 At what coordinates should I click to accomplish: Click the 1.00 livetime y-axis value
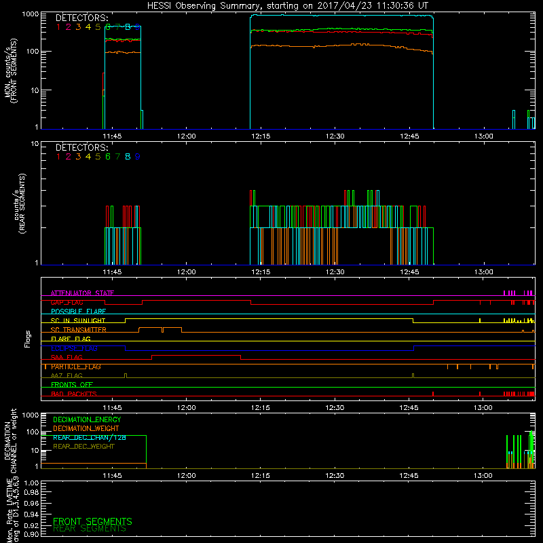31,483
